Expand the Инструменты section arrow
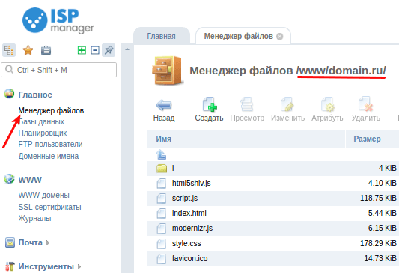Screen dimensions: 399x273 pyautogui.click(x=79, y=267)
